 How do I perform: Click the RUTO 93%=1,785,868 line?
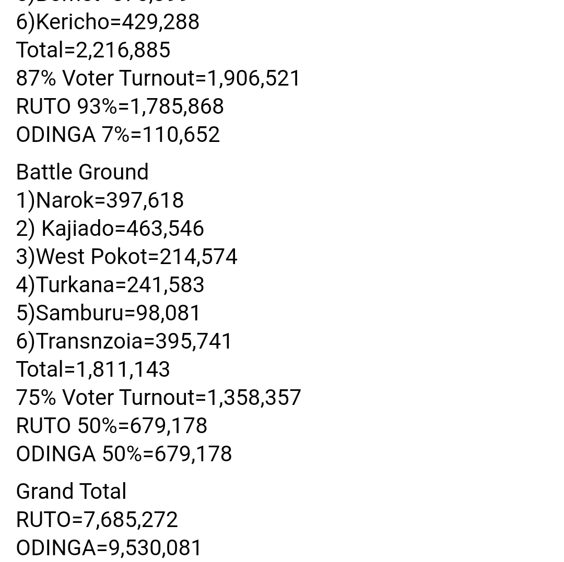(120, 106)
